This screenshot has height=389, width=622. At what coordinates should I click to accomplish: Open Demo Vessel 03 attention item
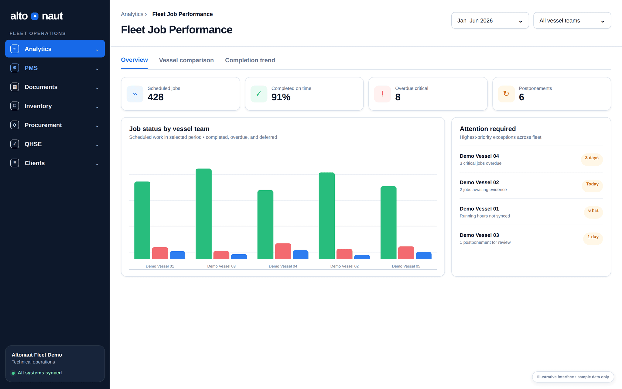(x=531, y=238)
